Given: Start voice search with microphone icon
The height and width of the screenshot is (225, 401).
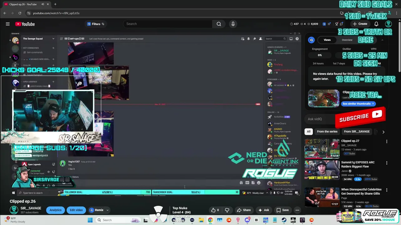Looking at the screenshot, I should click(233, 24).
